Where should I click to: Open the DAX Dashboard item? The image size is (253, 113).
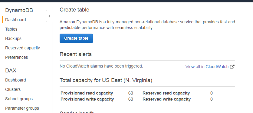(x=15, y=80)
